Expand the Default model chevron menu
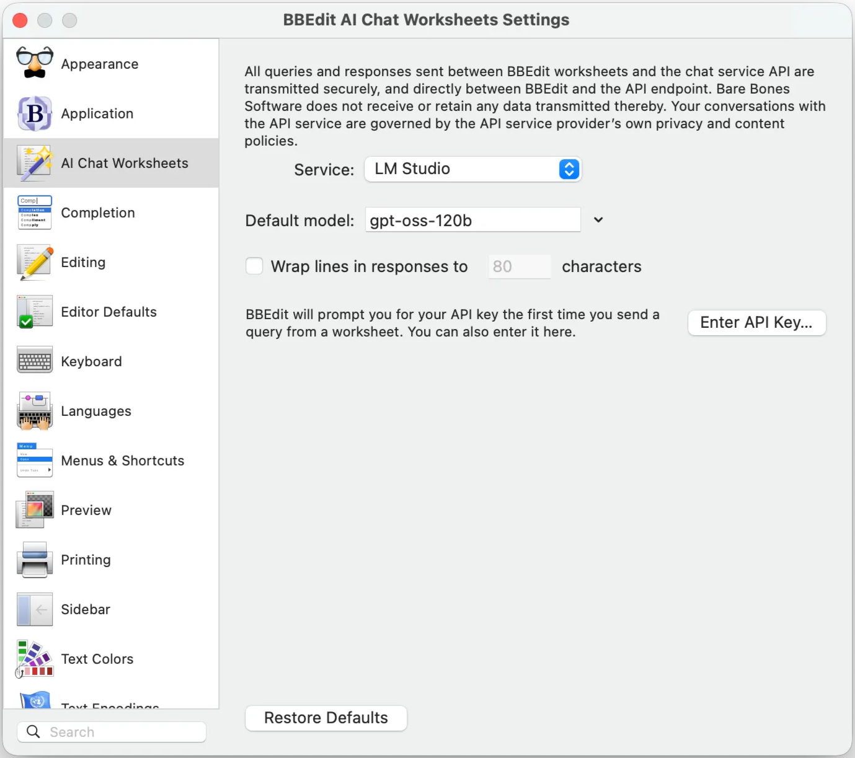This screenshot has height=758, width=855. coord(598,220)
